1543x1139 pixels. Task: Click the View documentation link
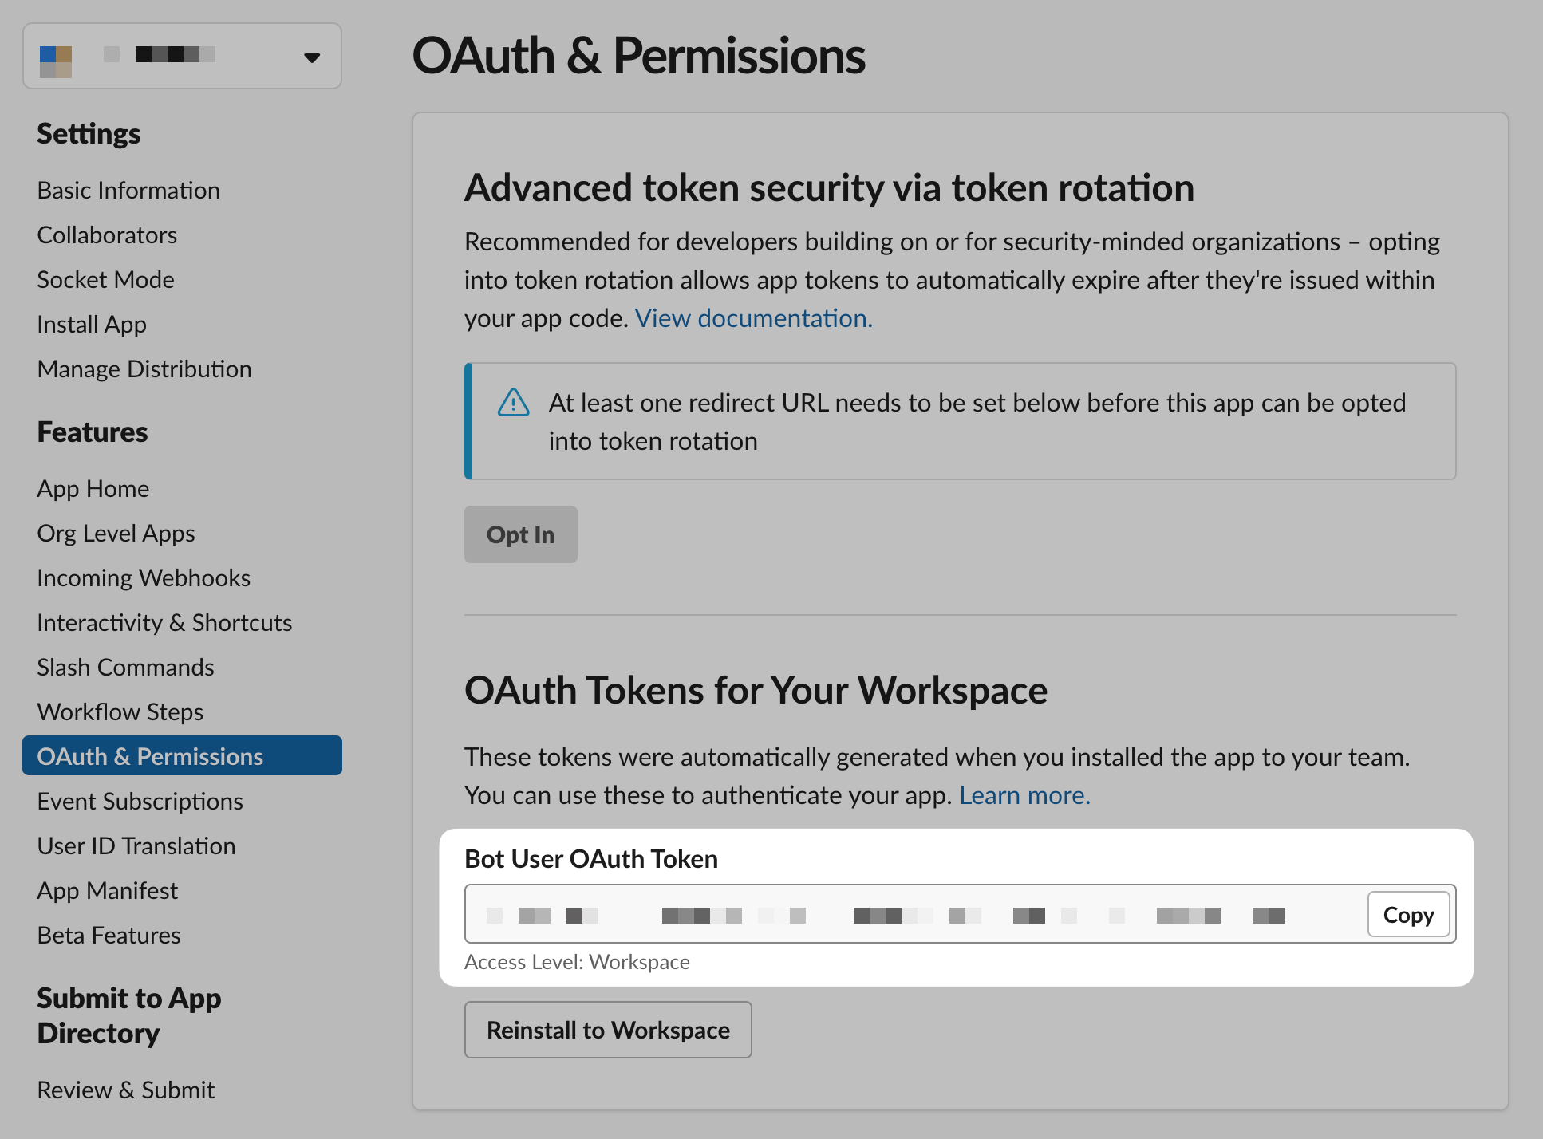pos(753,318)
